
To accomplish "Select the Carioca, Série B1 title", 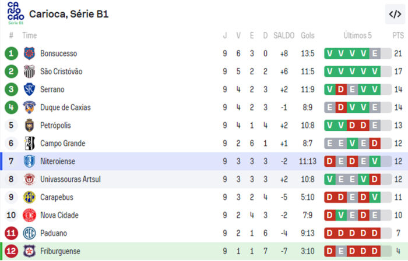I will pos(69,14).
